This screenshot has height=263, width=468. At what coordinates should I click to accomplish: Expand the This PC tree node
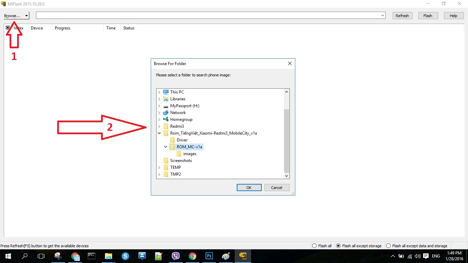point(159,92)
